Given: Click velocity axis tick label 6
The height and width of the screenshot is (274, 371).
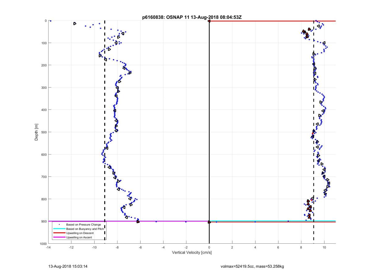Looking at the screenshot, I should point(278,247).
